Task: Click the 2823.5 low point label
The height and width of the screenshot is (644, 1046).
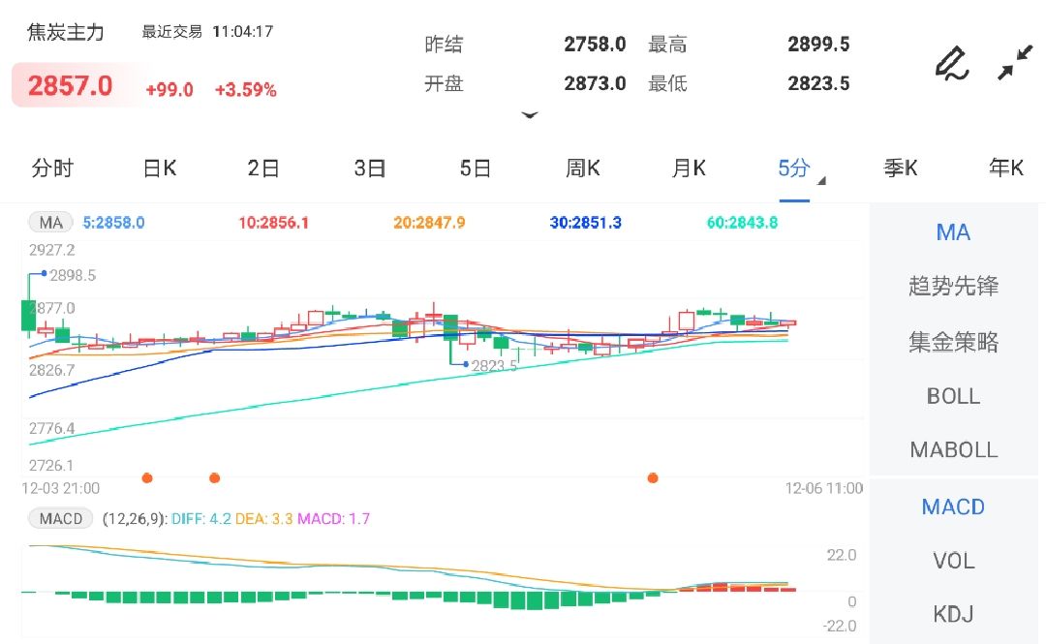Action: click(494, 366)
